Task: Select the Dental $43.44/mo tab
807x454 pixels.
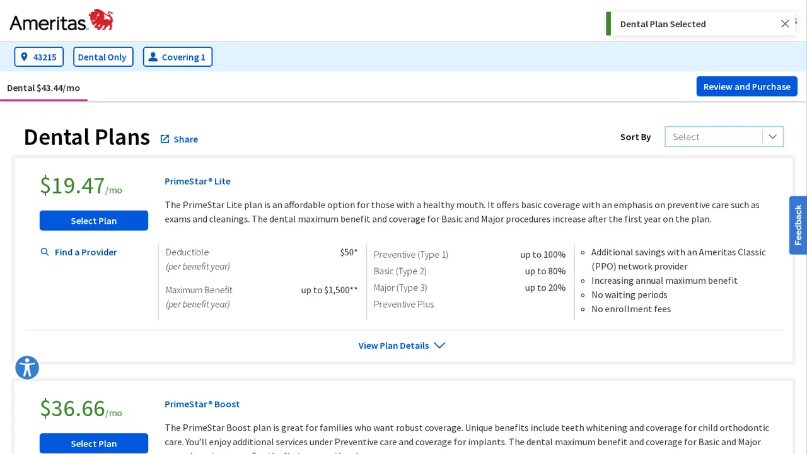Action: click(44, 88)
